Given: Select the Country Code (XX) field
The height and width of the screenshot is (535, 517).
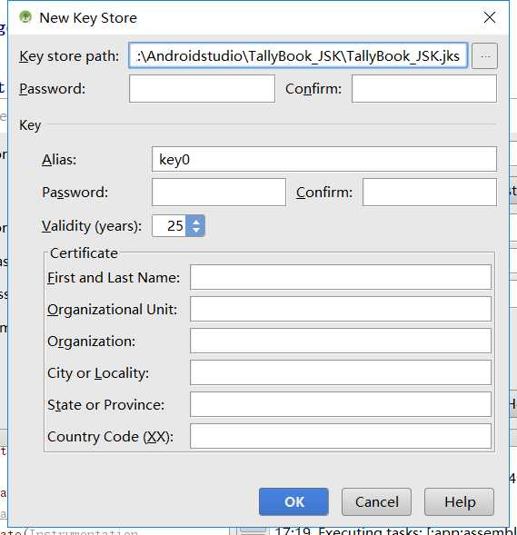Looking at the screenshot, I should 341,436.
